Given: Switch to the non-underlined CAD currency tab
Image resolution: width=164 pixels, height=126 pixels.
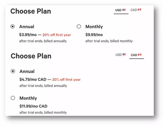Looking at the screenshot, I should coord(134,10).
